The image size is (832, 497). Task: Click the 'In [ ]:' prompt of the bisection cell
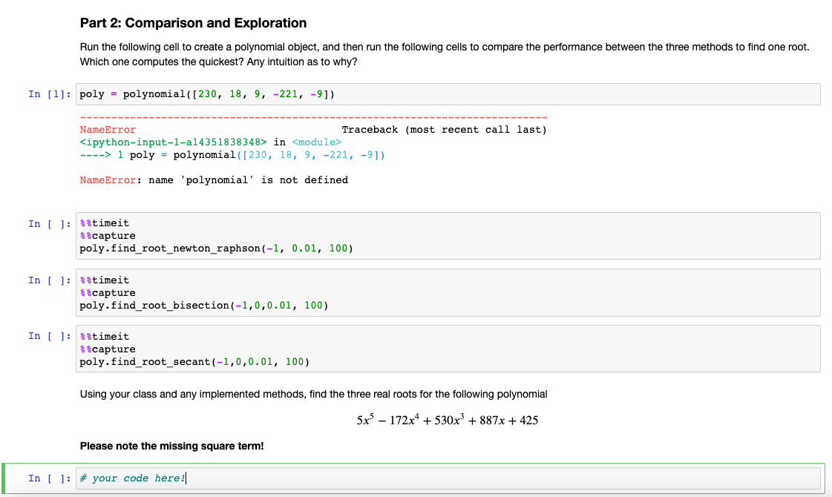(47, 280)
